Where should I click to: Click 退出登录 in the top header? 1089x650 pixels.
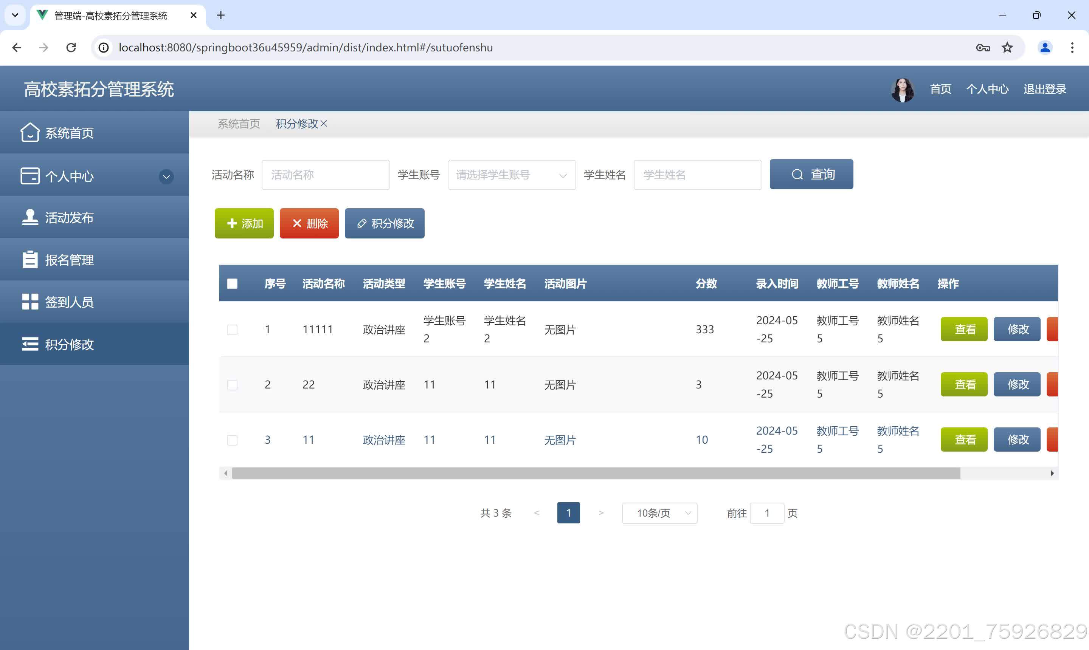[1044, 89]
